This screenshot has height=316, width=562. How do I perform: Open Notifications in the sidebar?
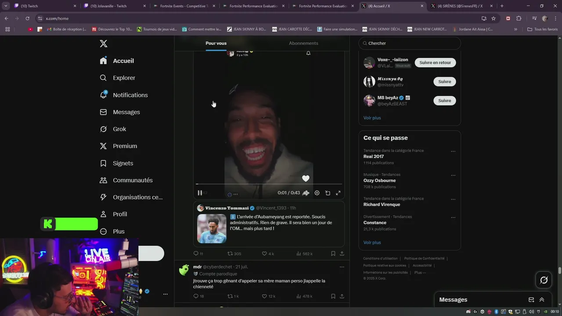pyautogui.click(x=124, y=95)
